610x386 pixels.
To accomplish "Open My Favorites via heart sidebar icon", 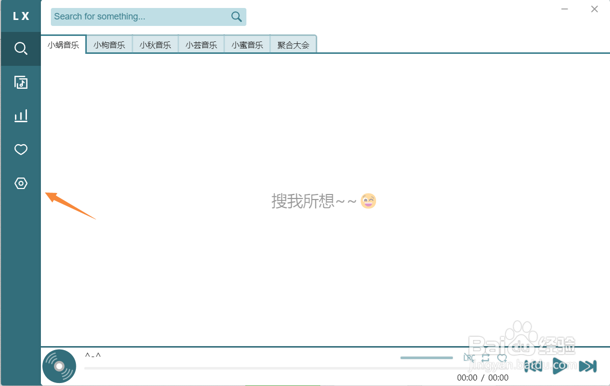I will point(20,149).
